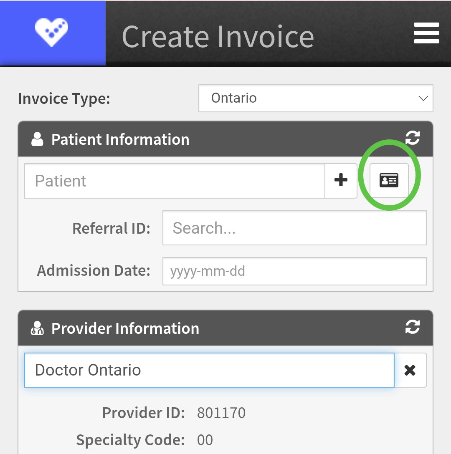This screenshot has height=454, width=451.
Task: Select the Provider ID value 801170
Action: point(221,413)
